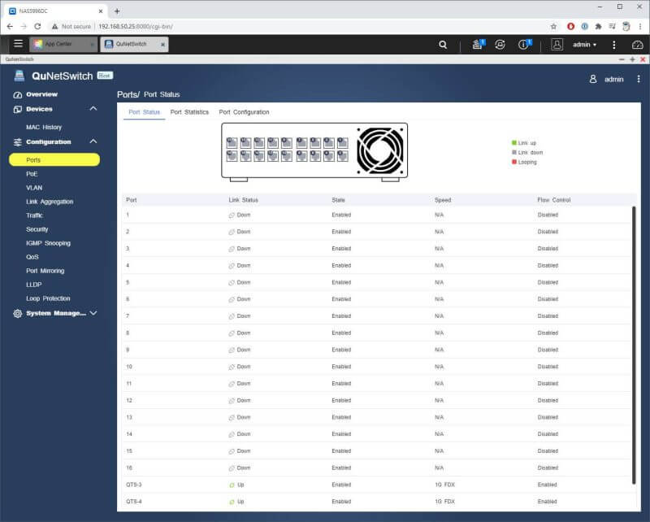Click link status icon for port QTS-3
Image resolution: width=650 pixels, height=522 pixels.
[232, 485]
